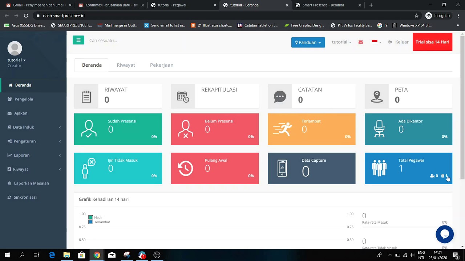Expand the Data Induk sidebar menu
This screenshot has width=465, height=261.
click(x=33, y=127)
